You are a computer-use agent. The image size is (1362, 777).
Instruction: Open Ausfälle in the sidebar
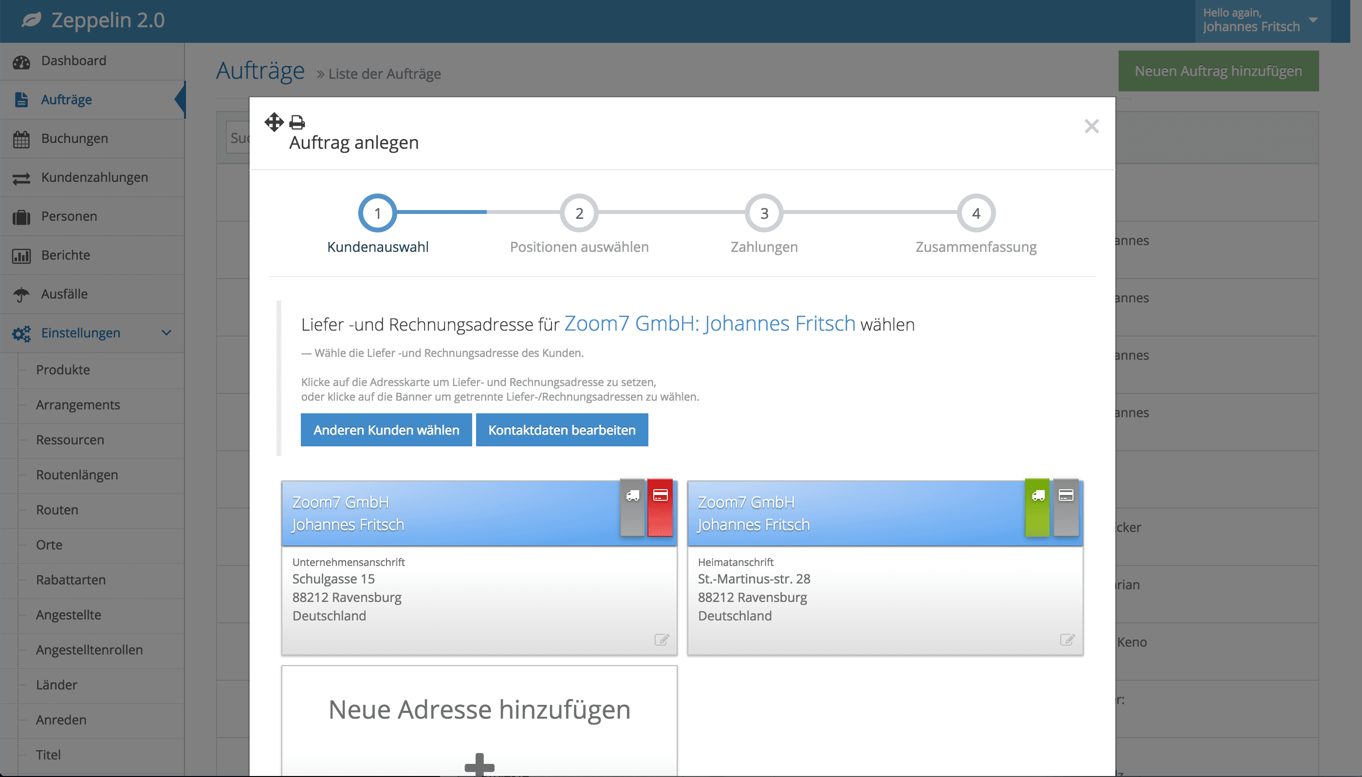[x=92, y=294]
